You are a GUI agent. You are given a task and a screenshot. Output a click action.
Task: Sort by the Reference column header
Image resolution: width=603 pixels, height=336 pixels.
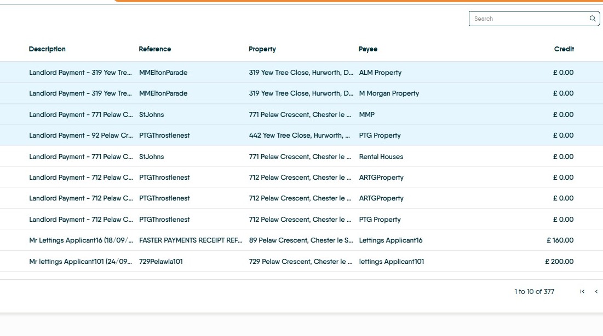click(x=155, y=49)
